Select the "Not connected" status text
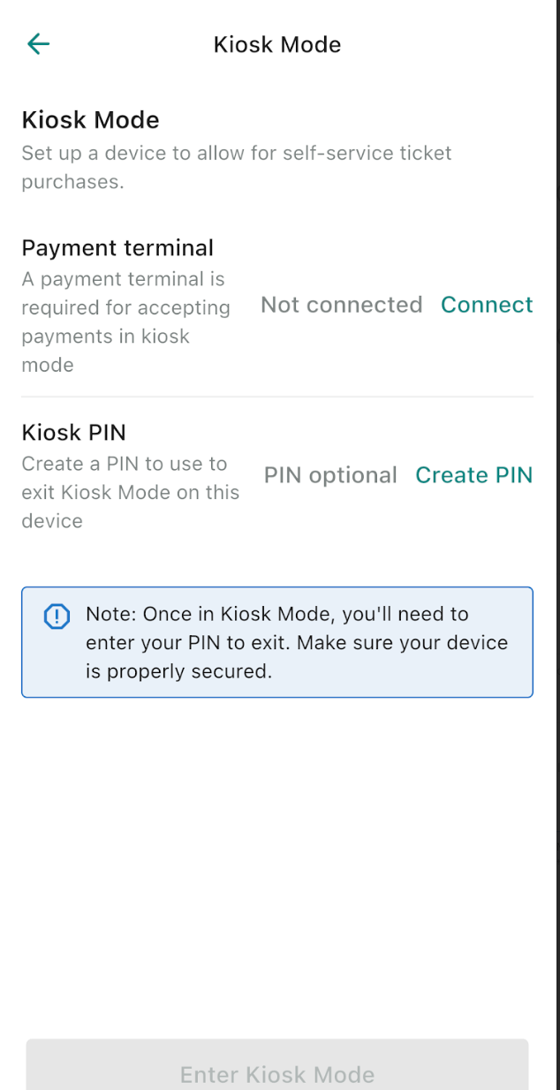The image size is (560, 1090). (341, 305)
